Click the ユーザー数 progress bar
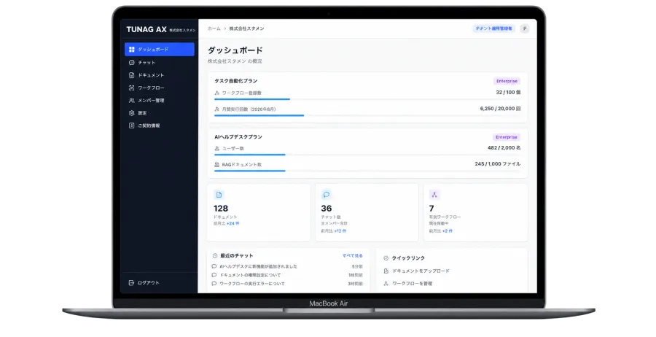This screenshot has width=656, height=337. point(367,155)
